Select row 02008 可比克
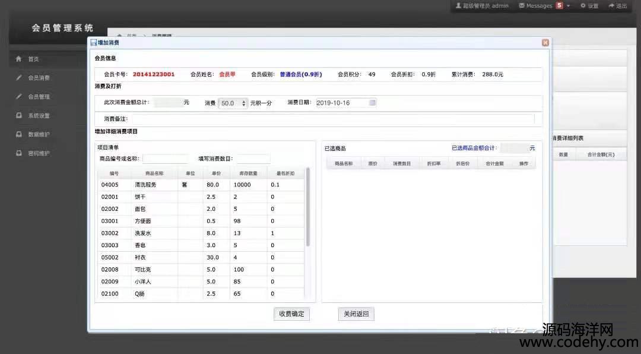641x354 pixels. (x=201, y=269)
